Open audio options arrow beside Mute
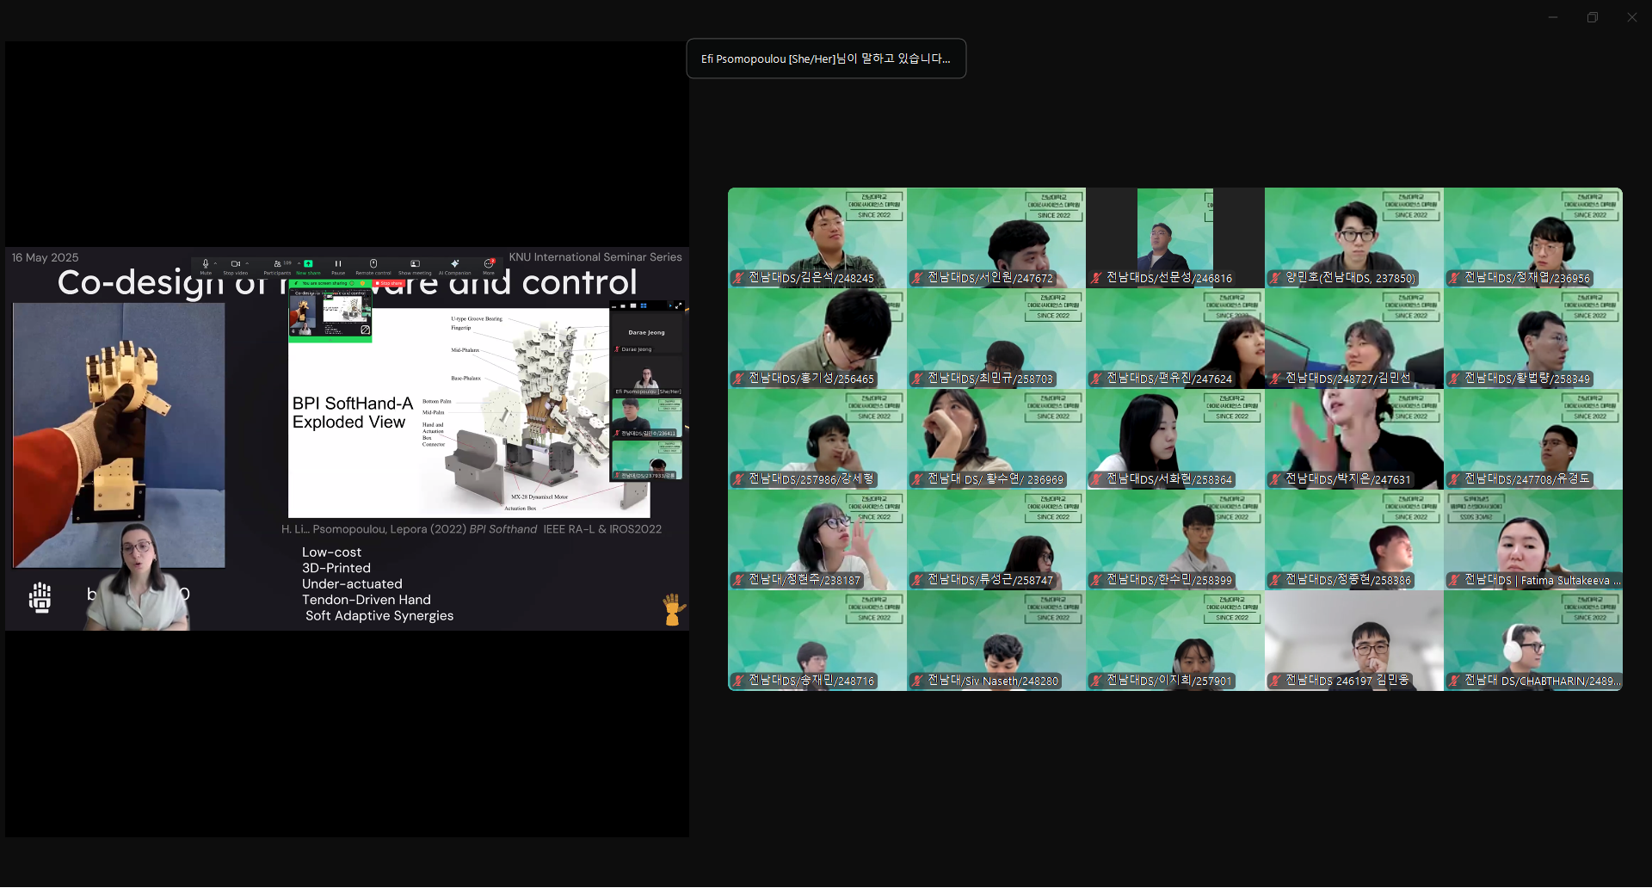1652x888 pixels. 215,263
